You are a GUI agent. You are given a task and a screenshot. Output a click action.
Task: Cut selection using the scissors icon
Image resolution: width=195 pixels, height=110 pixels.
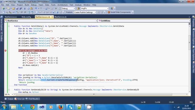25,9
